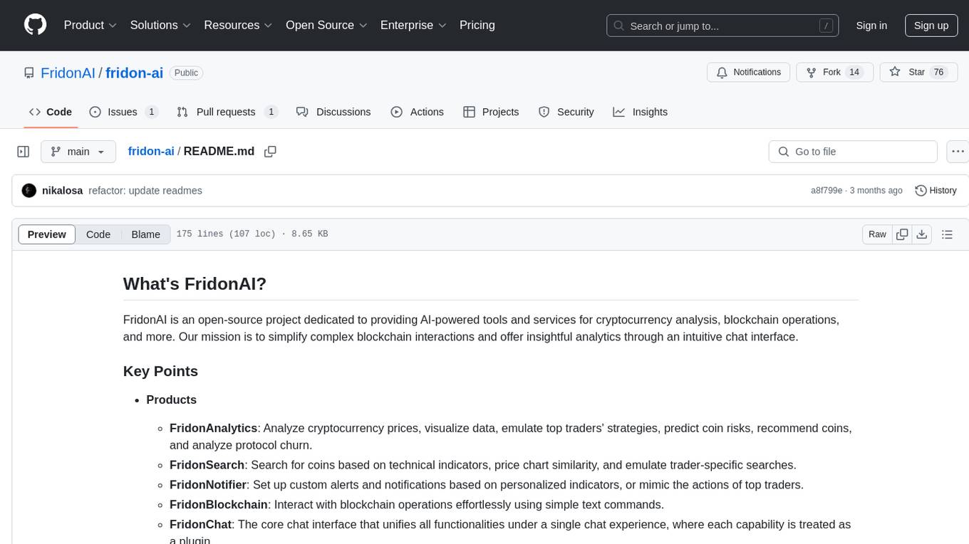Expand the Enterprise menu

[413, 25]
